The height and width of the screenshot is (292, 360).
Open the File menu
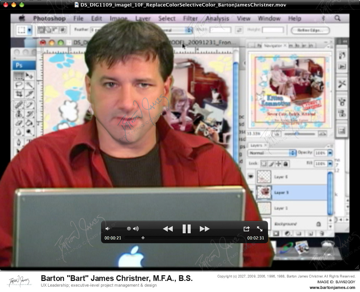click(x=78, y=18)
